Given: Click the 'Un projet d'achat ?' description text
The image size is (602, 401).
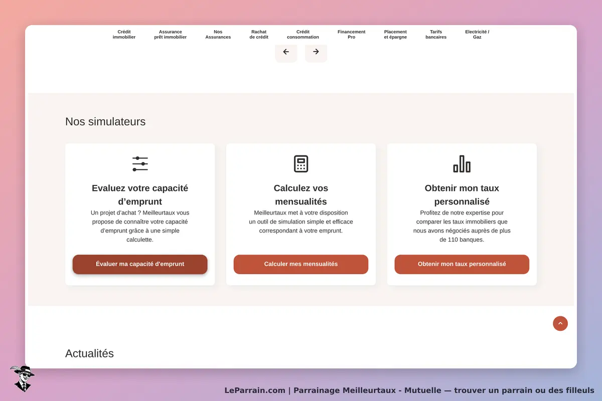Looking at the screenshot, I should 140,226.
